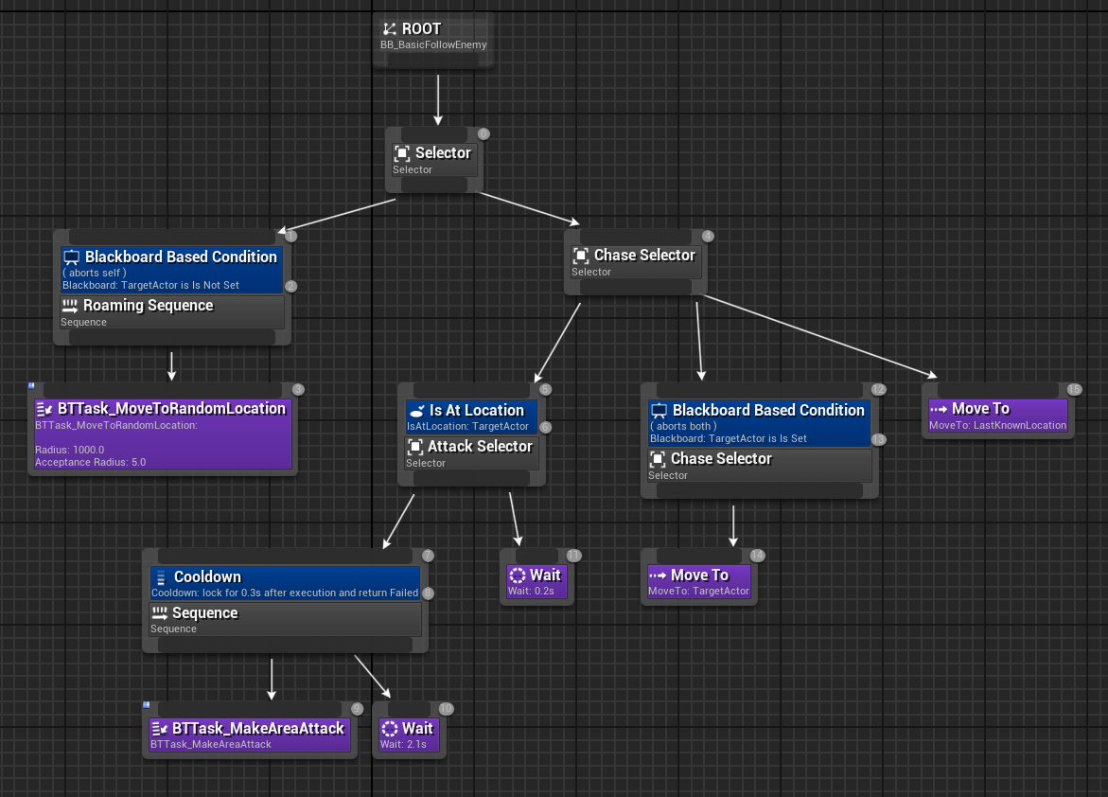
Task: Click the blueprint marker on MoveToRandomLocation node
Action: click(31, 385)
